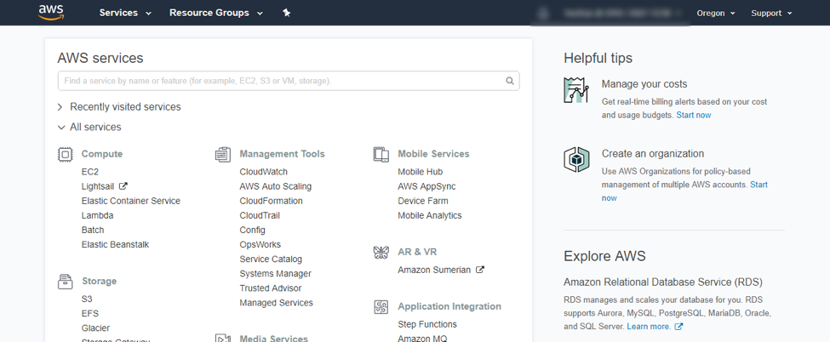Click the Manage your costs icon
Viewport: 830px width, 342px height.
point(576,90)
